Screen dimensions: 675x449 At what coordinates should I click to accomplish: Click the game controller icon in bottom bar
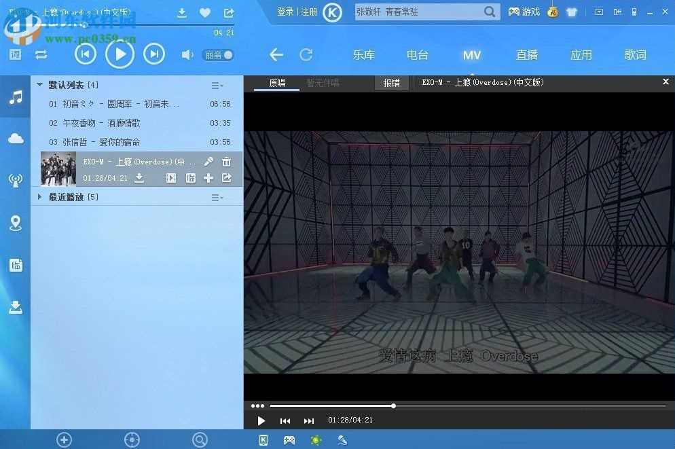(289, 440)
